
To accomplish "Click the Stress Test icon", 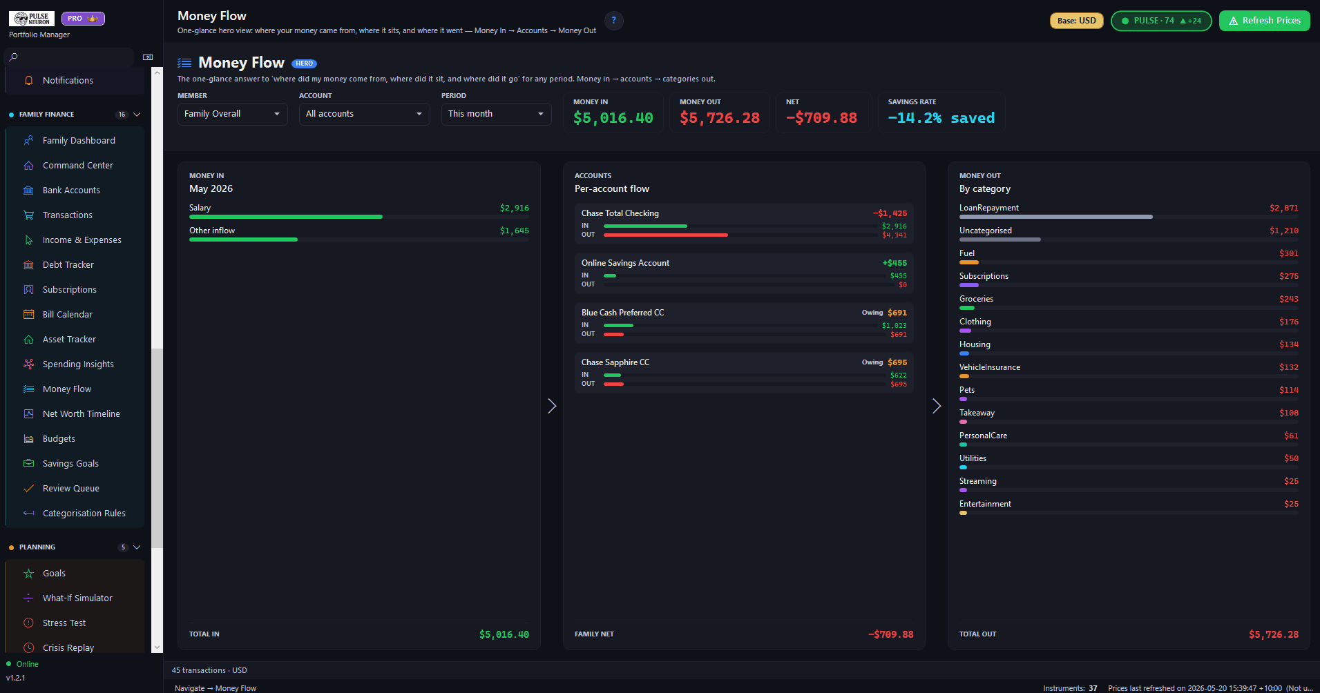I will point(28,623).
